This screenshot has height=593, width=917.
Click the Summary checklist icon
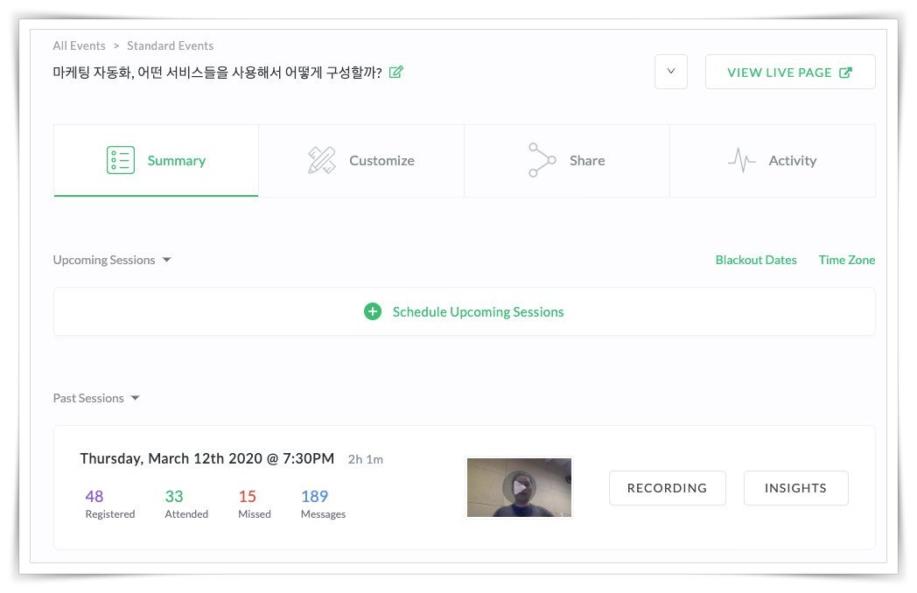tap(121, 160)
